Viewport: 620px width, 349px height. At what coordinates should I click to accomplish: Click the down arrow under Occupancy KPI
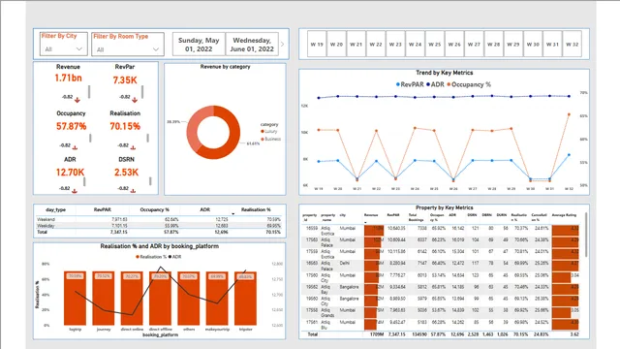(75, 147)
